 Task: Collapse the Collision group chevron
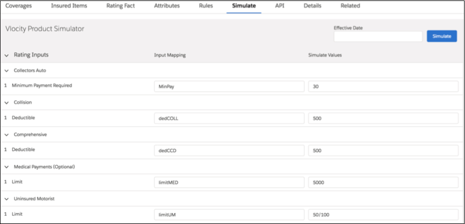[7, 103]
